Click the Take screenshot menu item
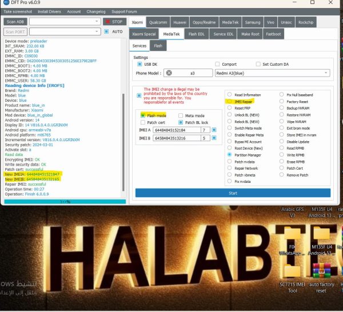This screenshot has width=343, height=312. tap(18, 11)
